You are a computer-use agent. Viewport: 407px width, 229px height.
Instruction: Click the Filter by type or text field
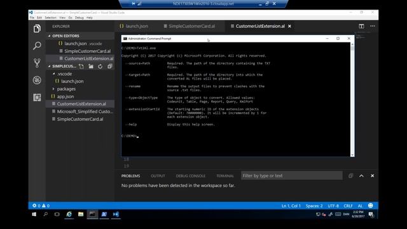[x=292, y=176]
